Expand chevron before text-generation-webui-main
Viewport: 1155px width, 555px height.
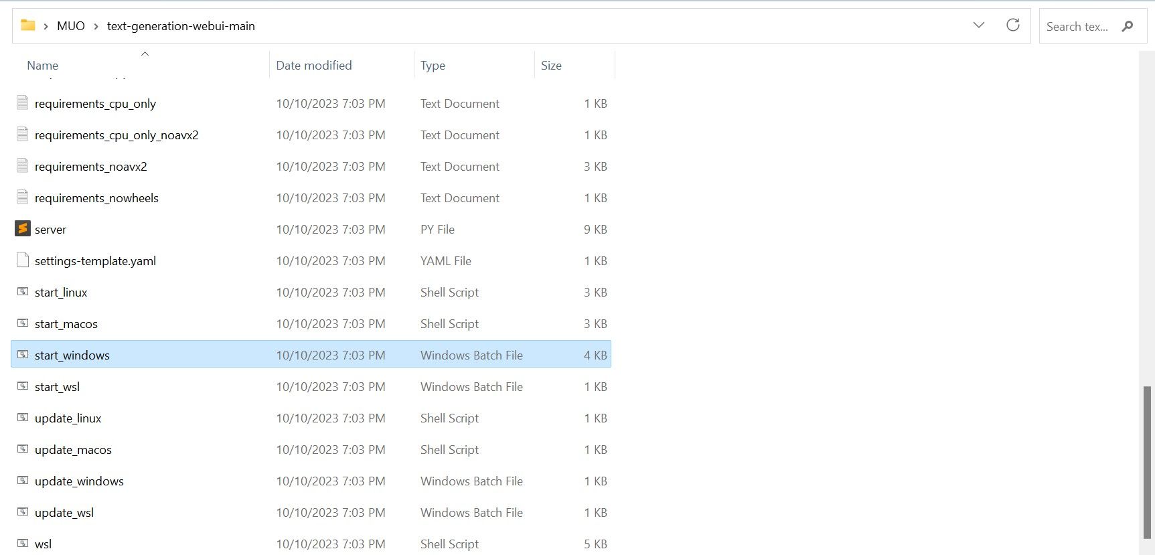(96, 26)
